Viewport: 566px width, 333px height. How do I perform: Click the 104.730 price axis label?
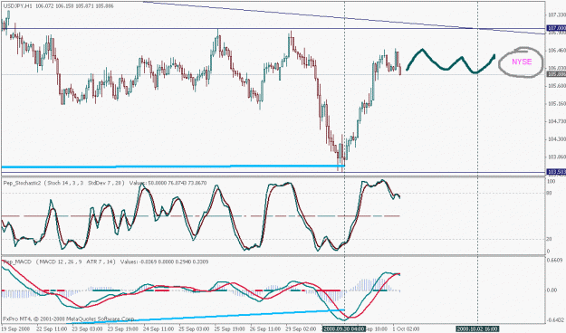(x=557, y=121)
